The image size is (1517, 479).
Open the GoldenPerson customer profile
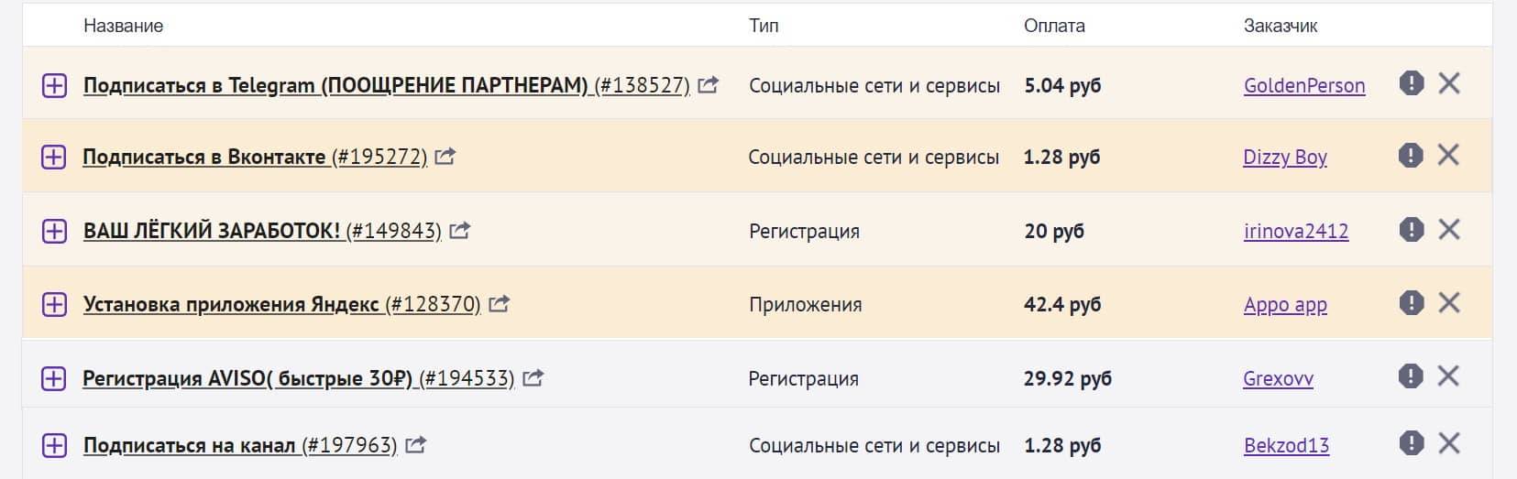(x=1304, y=85)
